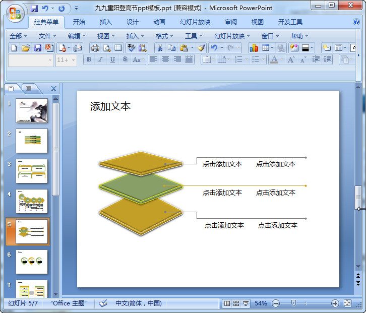Center-align text
The width and height of the screenshot is (366, 313).
[x=165, y=59]
